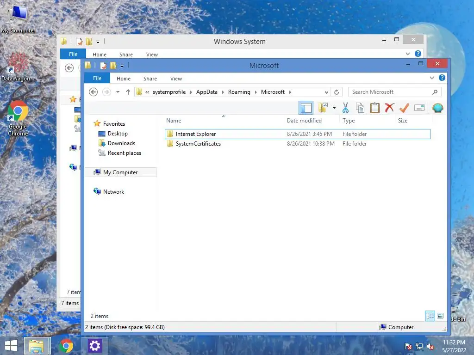Open Customize Quick Access Toolbar dropdown, Microsoft window
This screenshot has height=355, width=474.
click(x=122, y=66)
